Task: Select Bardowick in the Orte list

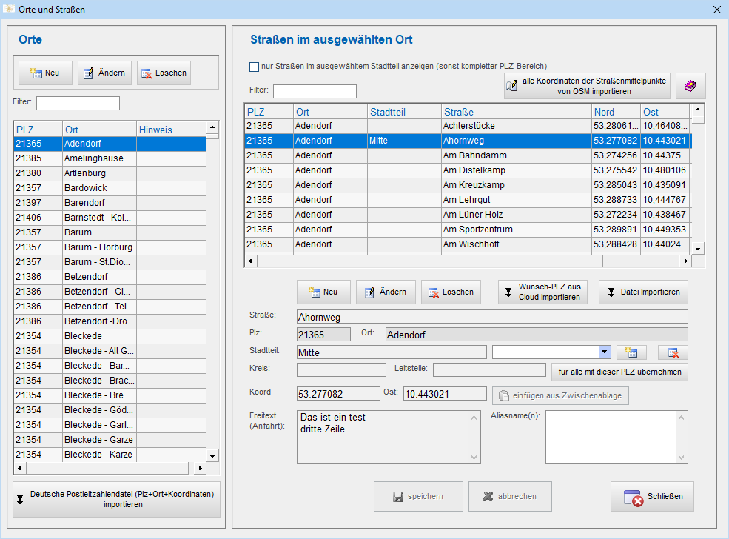Action: point(86,188)
